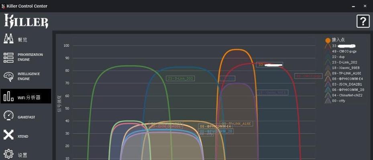Viewport: 373px width, 160px height.
Task: Open the 设置 settings gear icon
Action: [8, 154]
